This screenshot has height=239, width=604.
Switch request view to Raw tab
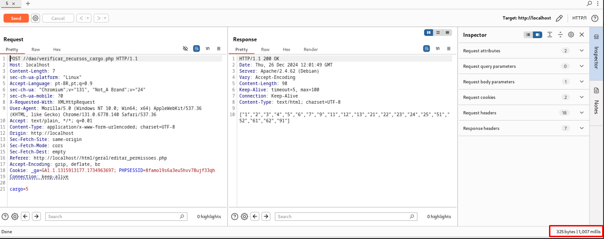36,49
